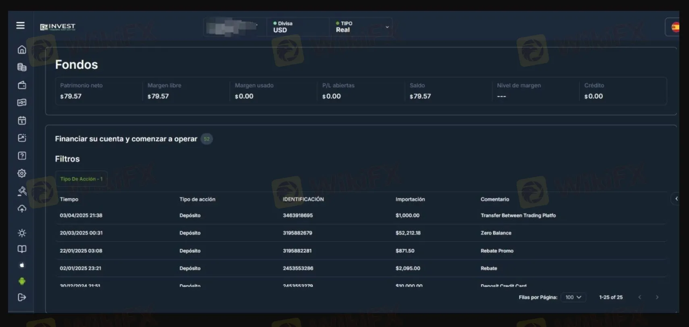Toggle light/dark theme sun icon
This screenshot has height=327, width=689.
pyautogui.click(x=22, y=233)
